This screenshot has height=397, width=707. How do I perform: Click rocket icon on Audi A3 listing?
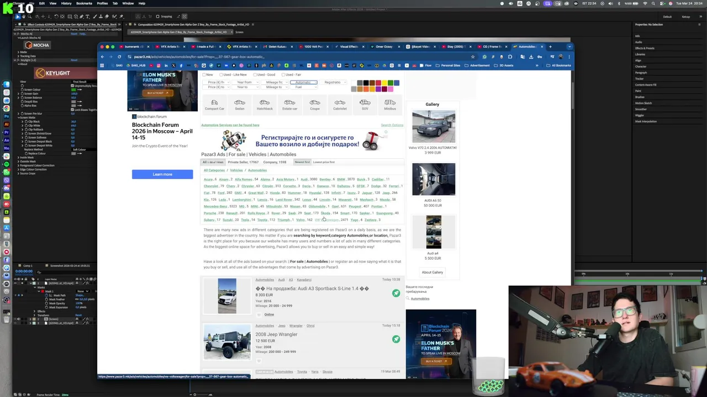tap(396, 293)
